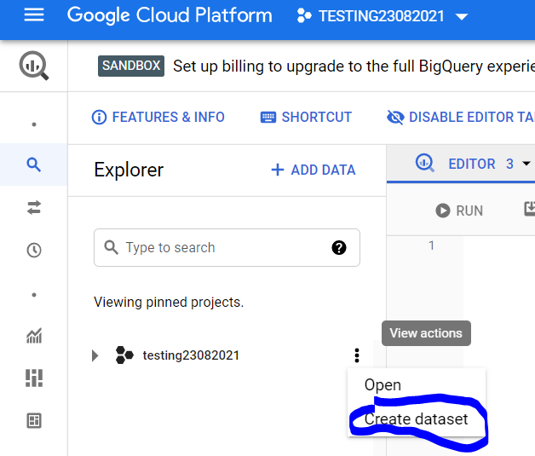535x456 pixels.
Task: Open the chart monitoring icon in sidebar
Action: pyautogui.click(x=34, y=337)
